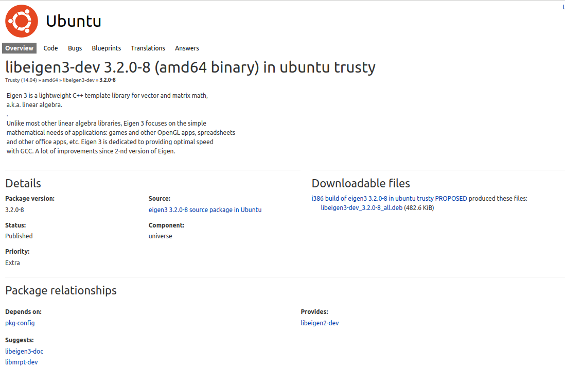This screenshot has width=565, height=385.
Task: Open the libeigen2-dev provides link
Action: click(320, 323)
